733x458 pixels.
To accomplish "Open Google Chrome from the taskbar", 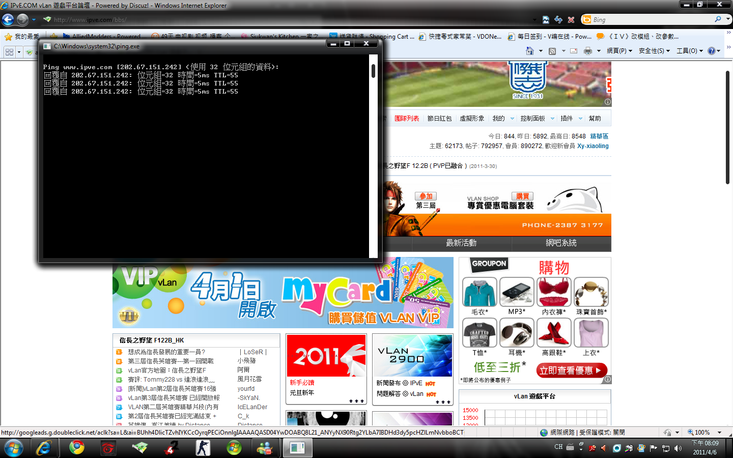I will (77, 448).
